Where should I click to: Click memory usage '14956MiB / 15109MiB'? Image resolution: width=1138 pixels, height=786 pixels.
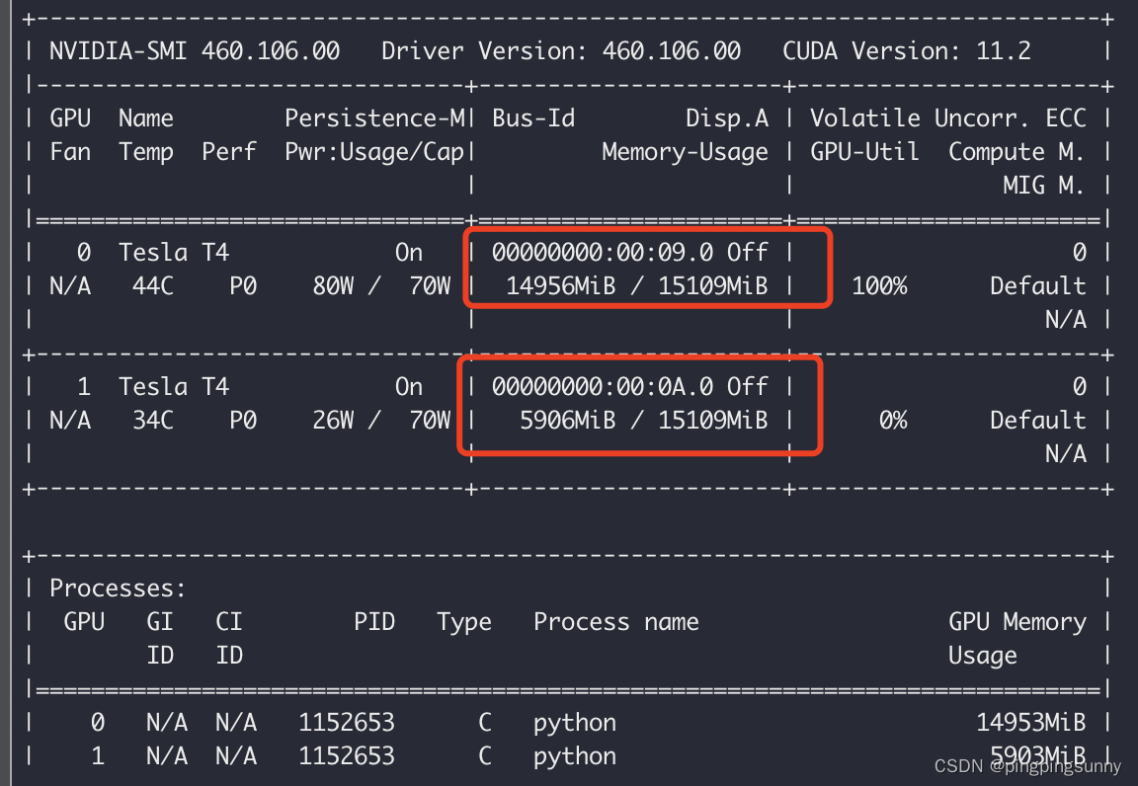coord(637,286)
